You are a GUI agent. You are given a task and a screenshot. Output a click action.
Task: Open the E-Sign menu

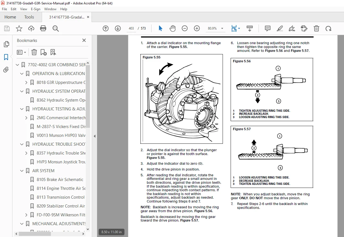(x=36, y=9)
